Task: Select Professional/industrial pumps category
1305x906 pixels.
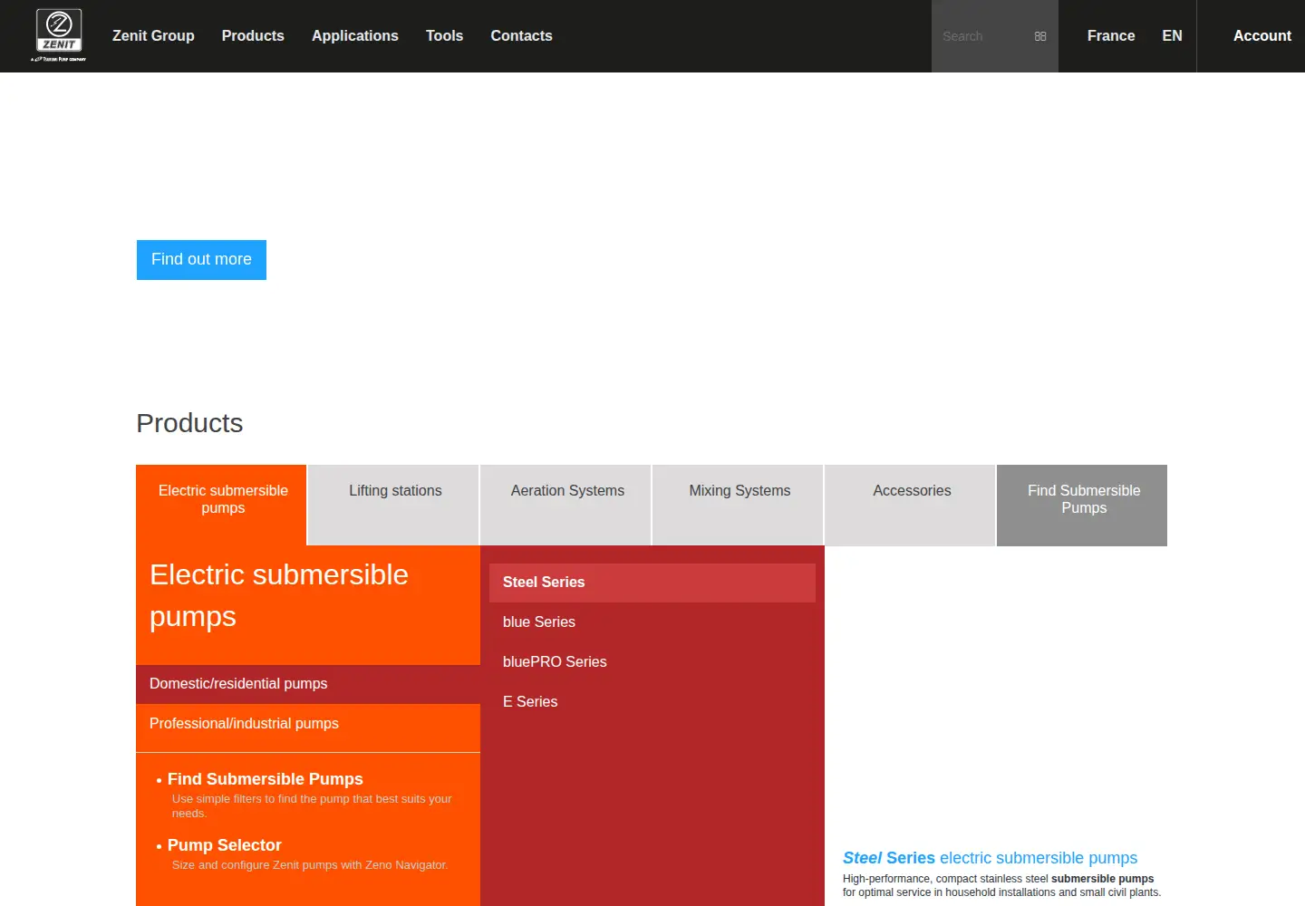Action: click(308, 724)
